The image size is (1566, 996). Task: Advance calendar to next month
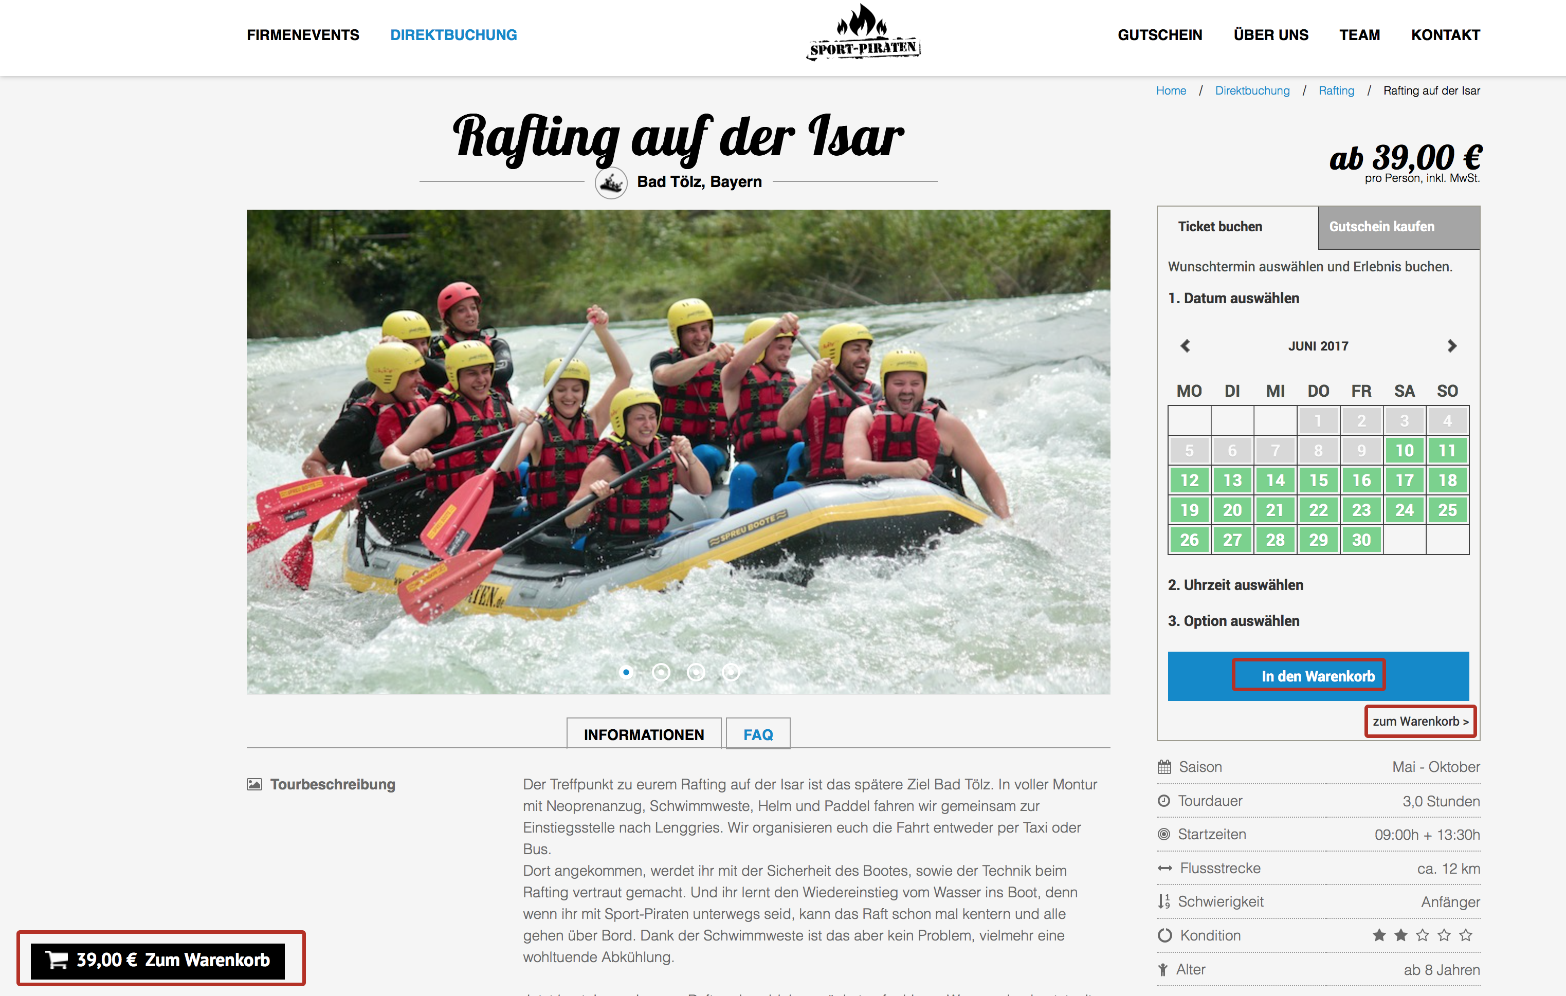tap(1452, 346)
